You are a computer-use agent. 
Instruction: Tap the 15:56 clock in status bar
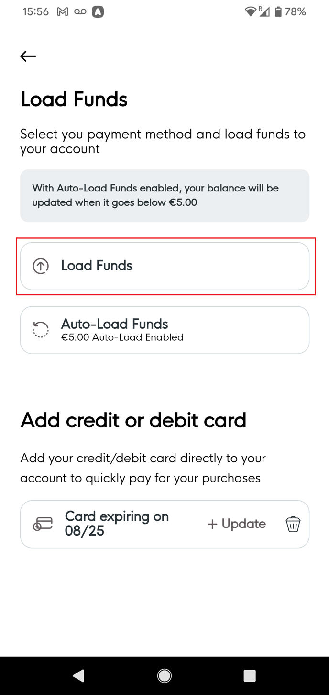click(x=36, y=12)
